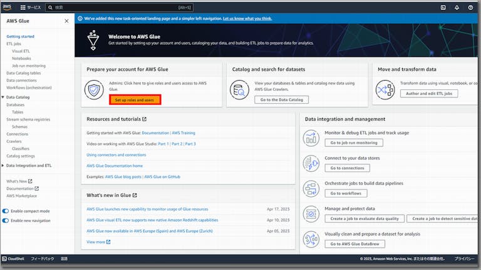Open Workflows (orchestration) in sidebar
Image resolution: width=481 pixels, height=270 pixels.
tap(29, 87)
